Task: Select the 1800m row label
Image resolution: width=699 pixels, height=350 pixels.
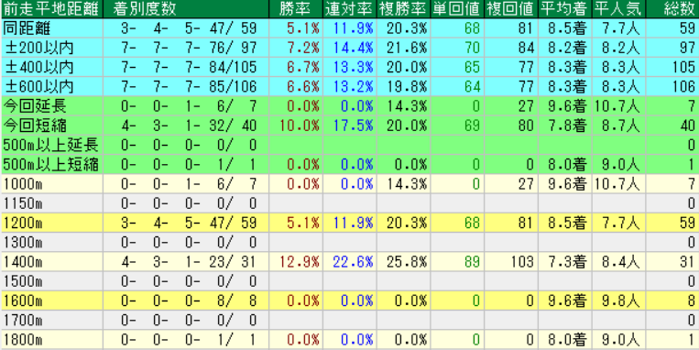Action: click(23, 340)
